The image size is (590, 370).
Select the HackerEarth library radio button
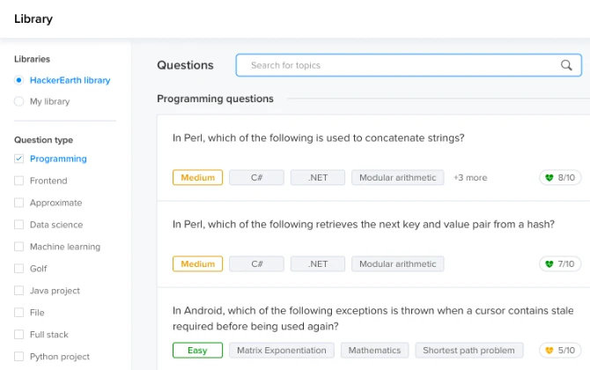(x=18, y=80)
